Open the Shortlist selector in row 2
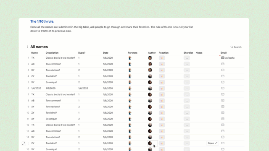This screenshot has width=269, height=151. coord(187,64)
